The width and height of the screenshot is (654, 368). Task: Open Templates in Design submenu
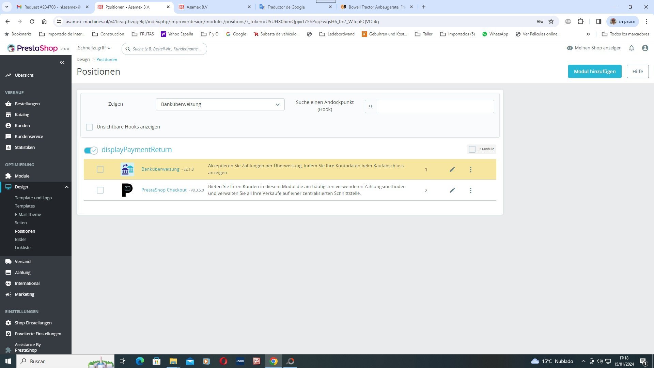25,206
